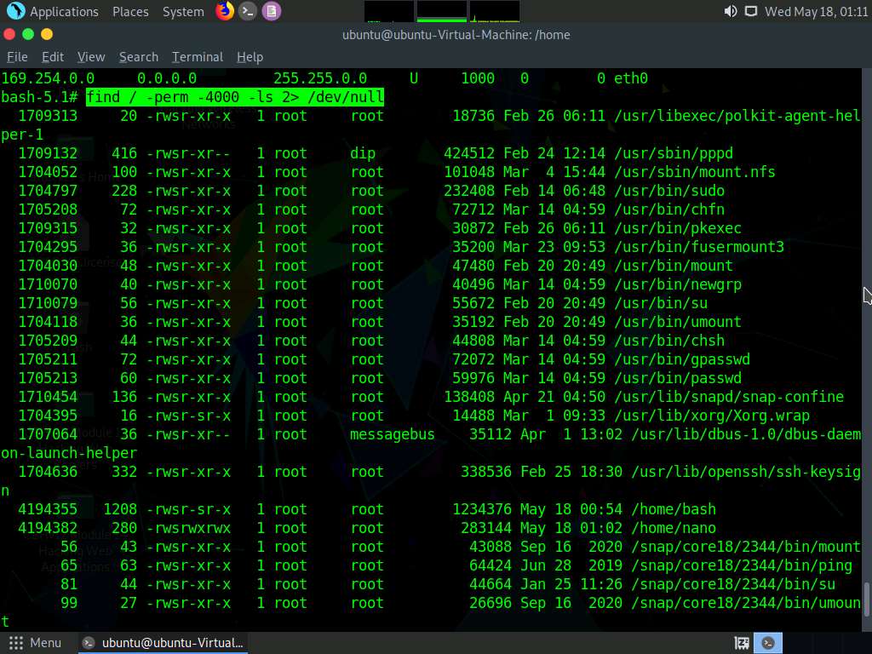Open the Search menu
This screenshot has height=654, width=872.
tap(139, 57)
